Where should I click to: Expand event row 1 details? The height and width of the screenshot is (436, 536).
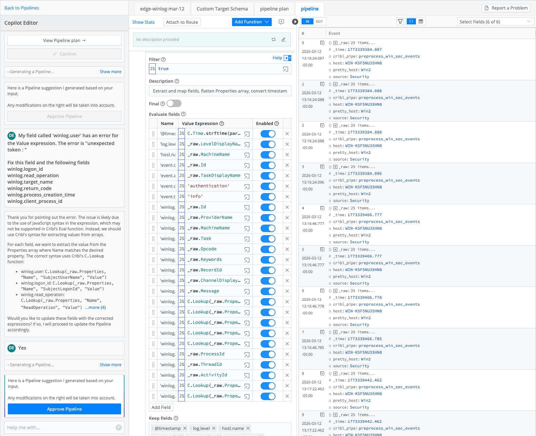click(x=322, y=84)
